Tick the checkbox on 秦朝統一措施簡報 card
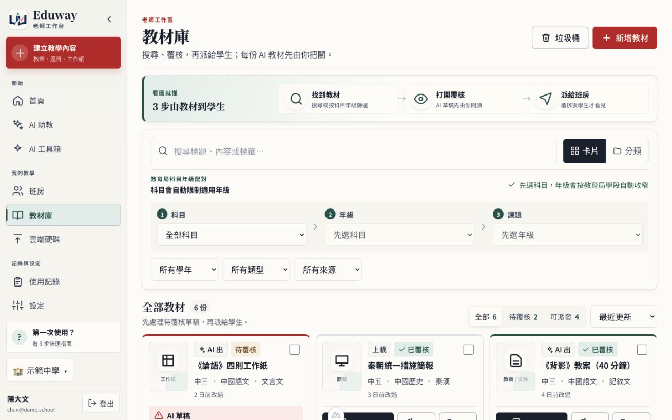The height and width of the screenshot is (420, 672). tap(469, 350)
